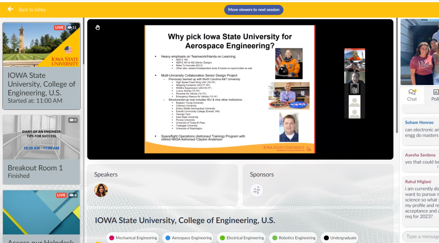Image resolution: width=439 pixels, height=243 pixels.
Task: Click the raise hand icon on video
Action: (x=98, y=27)
